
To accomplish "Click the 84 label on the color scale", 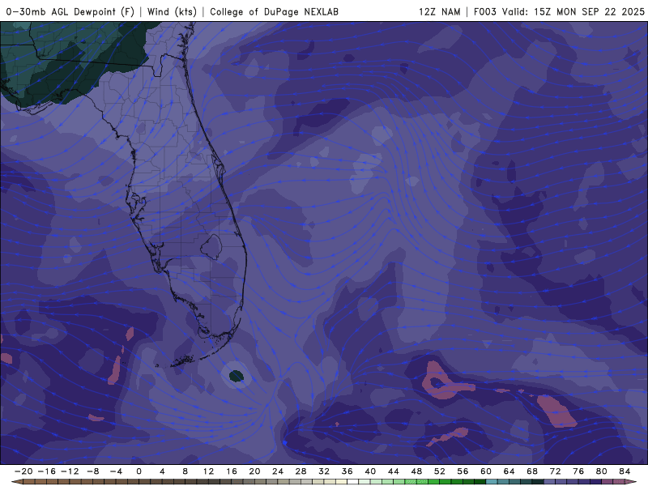I will click(x=625, y=471).
